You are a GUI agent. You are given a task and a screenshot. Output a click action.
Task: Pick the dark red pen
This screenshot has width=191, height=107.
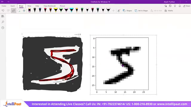[x=93, y=10]
